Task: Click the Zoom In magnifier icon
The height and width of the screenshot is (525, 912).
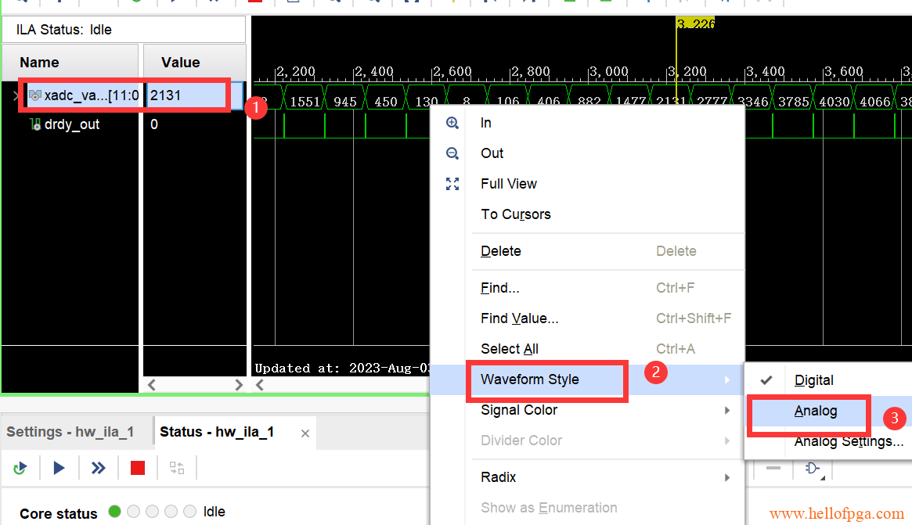Action: point(452,123)
